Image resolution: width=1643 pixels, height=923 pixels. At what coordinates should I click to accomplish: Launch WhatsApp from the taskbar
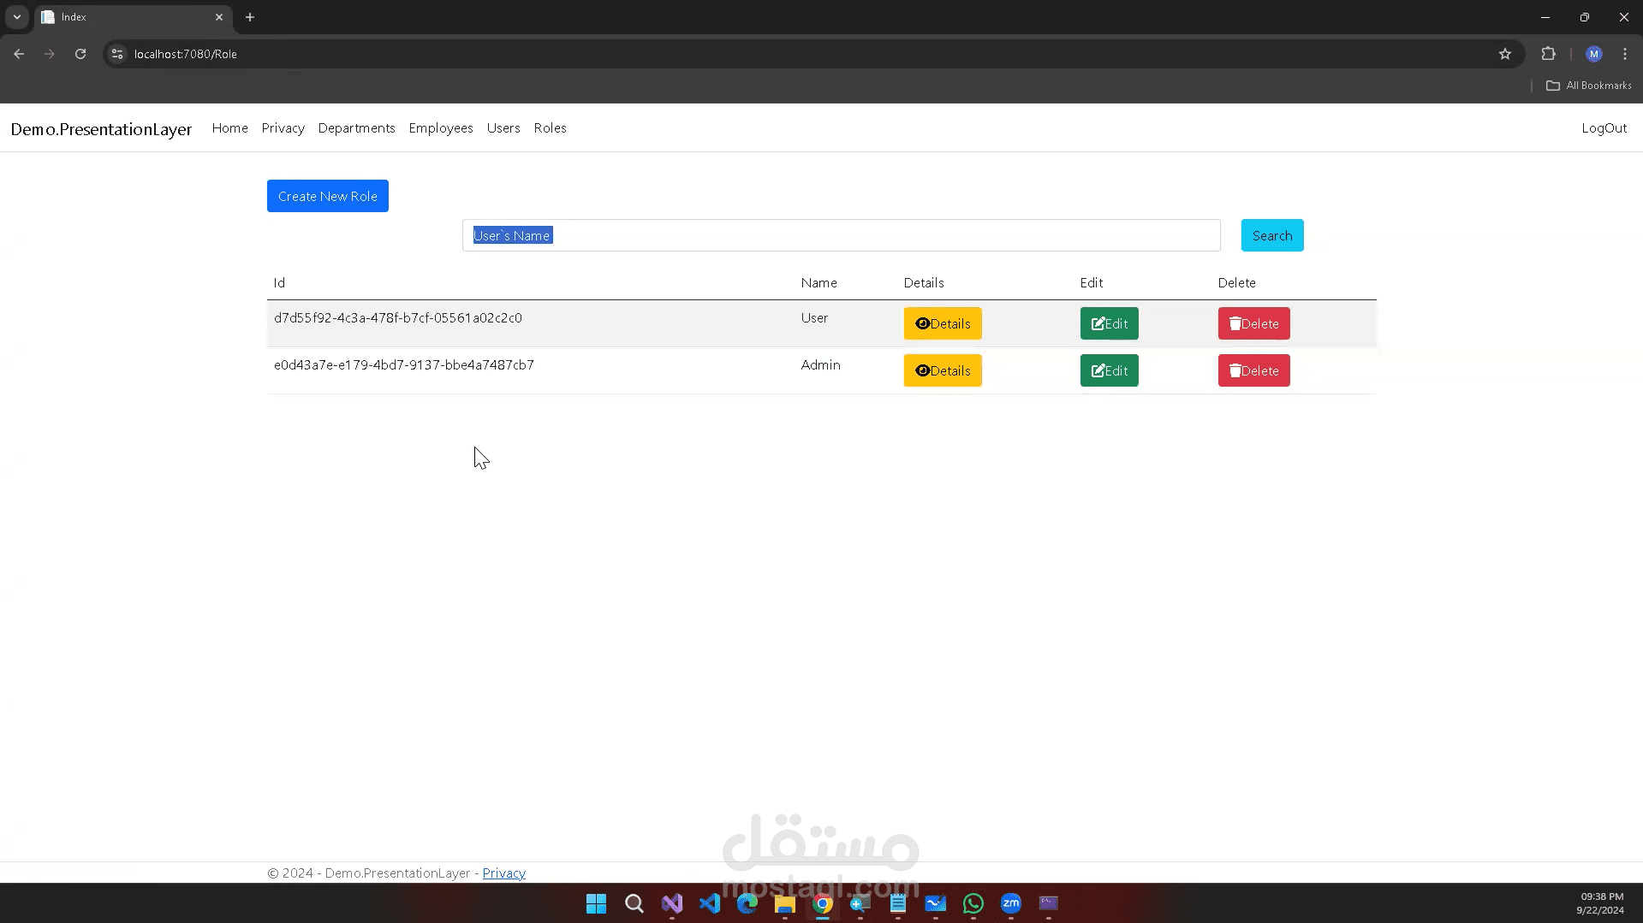[973, 903]
